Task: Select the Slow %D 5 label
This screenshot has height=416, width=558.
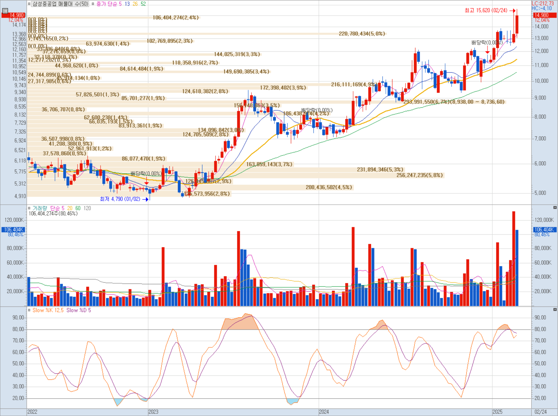Action: click(79, 310)
